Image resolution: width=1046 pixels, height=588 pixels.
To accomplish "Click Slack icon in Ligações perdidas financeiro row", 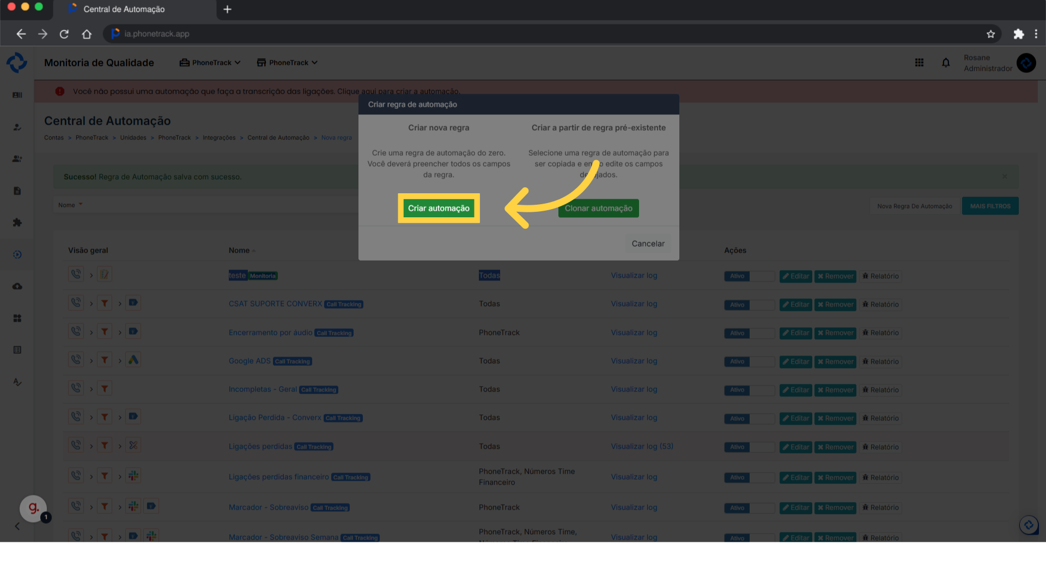I will tap(133, 475).
